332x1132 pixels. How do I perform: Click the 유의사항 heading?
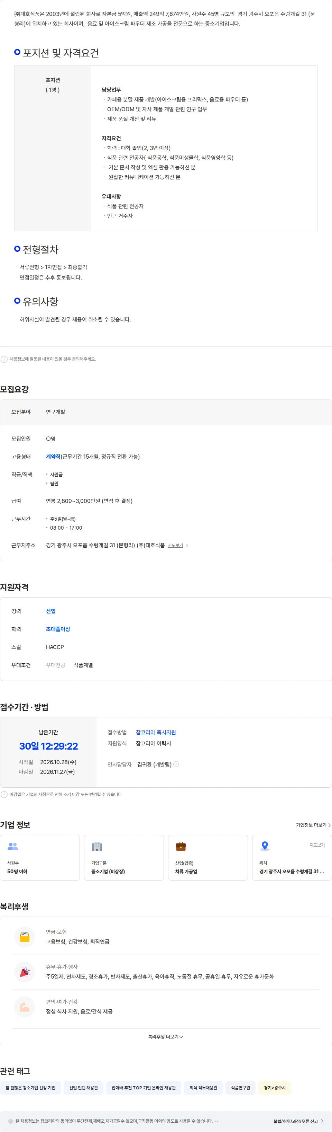click(x=40, y=301)
